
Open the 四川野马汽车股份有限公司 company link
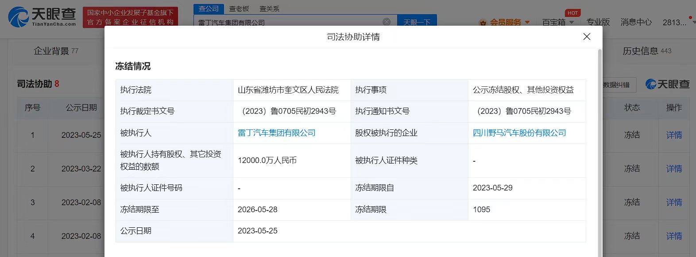(519, 133)
